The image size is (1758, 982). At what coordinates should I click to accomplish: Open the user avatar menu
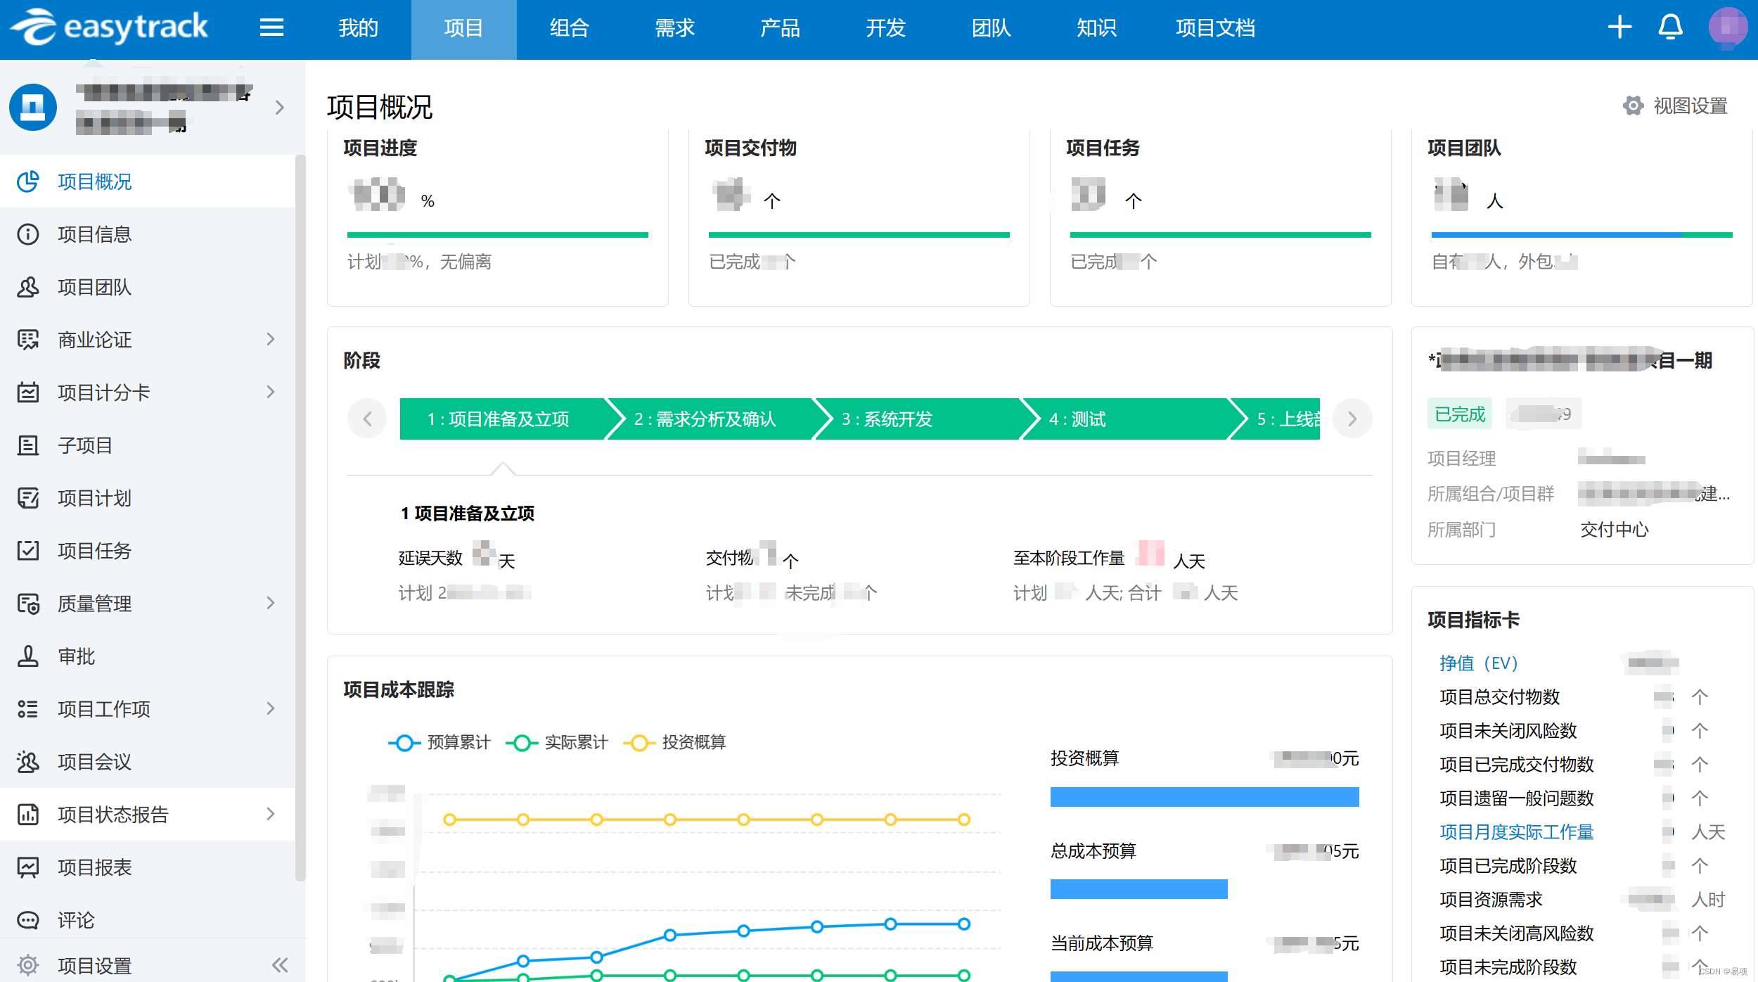(1727, 28)
